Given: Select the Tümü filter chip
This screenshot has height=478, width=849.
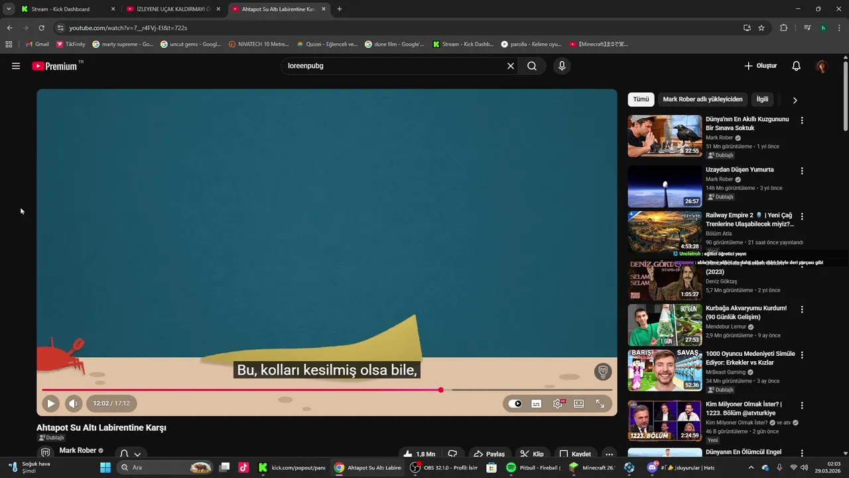Looking at the screenshot, I should click(641, 99).
